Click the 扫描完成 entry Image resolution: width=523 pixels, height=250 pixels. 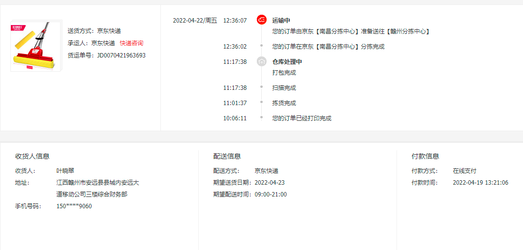[284, 88]
